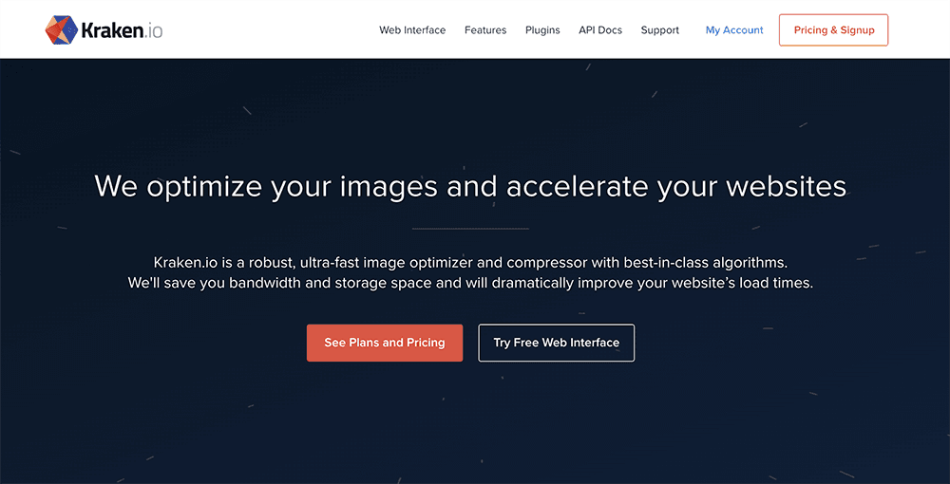Click the Kraken.io wordmark text
Screen dimensions: 950x484
[122, 31]
